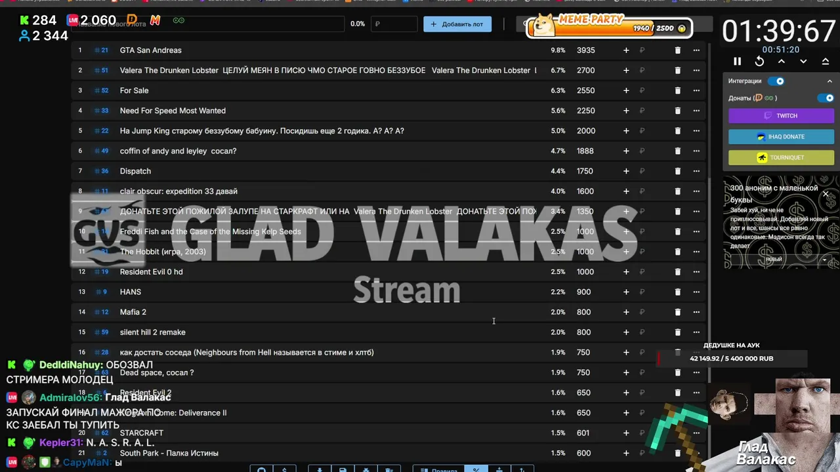Delete the HANS lot
Viewport: 840px width, 472px height.
(678, 292)
